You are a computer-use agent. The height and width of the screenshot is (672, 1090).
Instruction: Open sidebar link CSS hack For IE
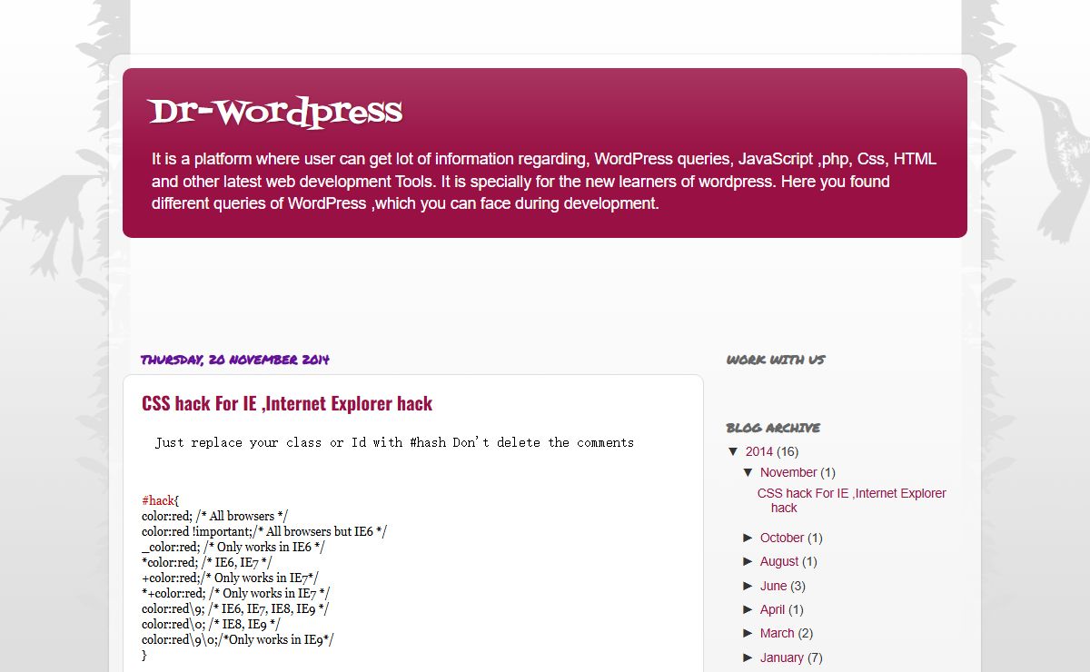click(851, 500)
